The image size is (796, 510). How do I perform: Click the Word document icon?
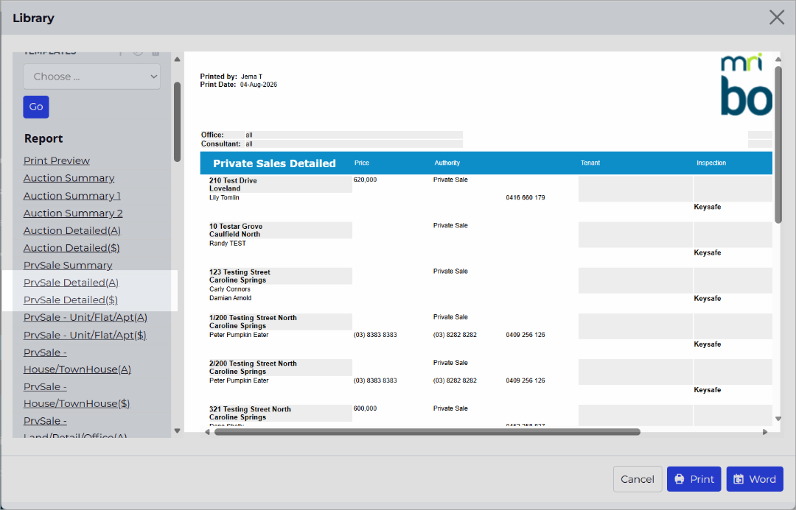tap(739, 479)
